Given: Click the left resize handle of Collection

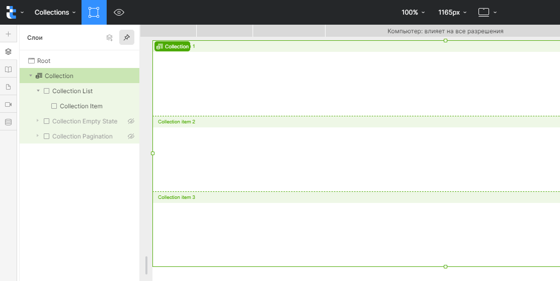Looking at the screenshot, I should [153, 154].
